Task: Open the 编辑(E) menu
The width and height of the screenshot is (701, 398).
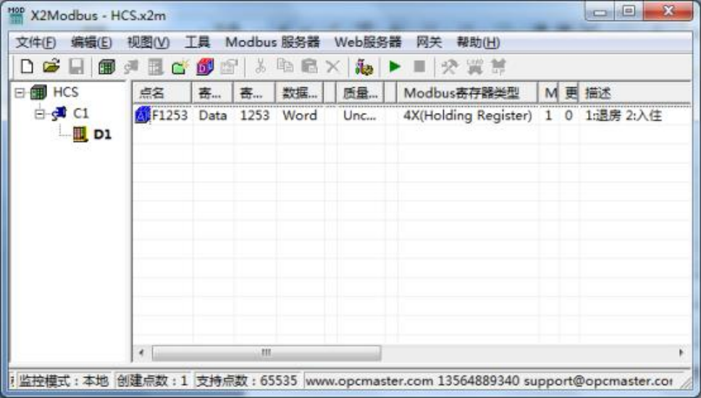Action: click(x=91, y=43)
